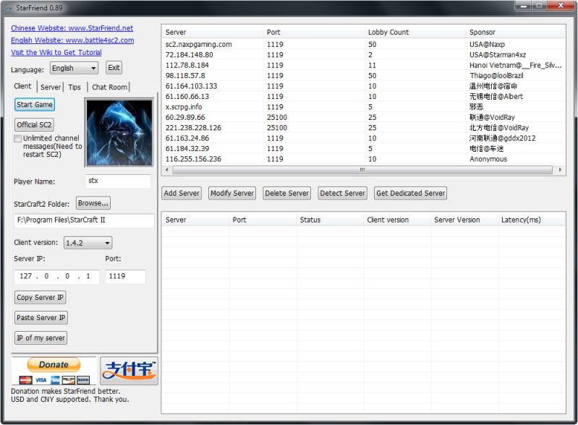Click Browse button for StarCraft2 folder
578x425 pixels.
93,203
